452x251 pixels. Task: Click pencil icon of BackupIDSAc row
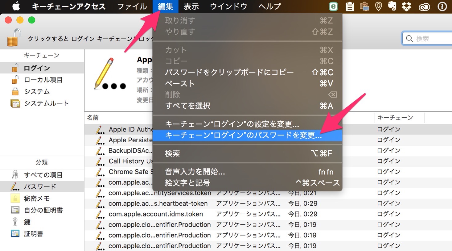click(x=100, y=151)
